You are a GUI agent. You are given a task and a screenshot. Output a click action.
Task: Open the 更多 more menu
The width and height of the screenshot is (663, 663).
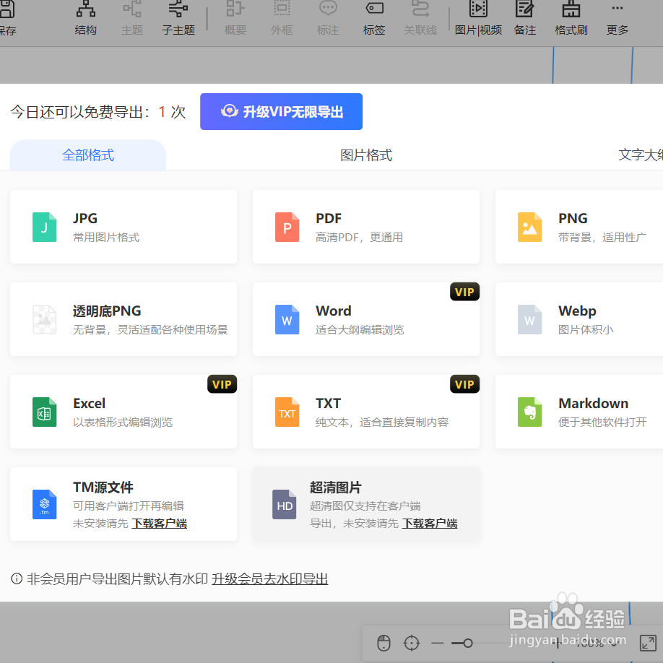(x=617, y=18)
